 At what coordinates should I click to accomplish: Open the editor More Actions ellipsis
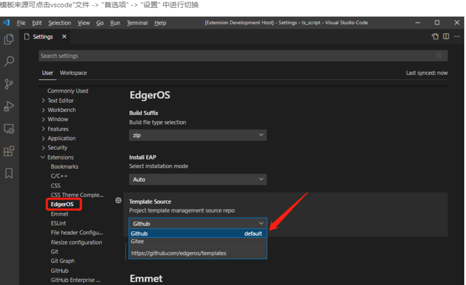pos(457,36)
